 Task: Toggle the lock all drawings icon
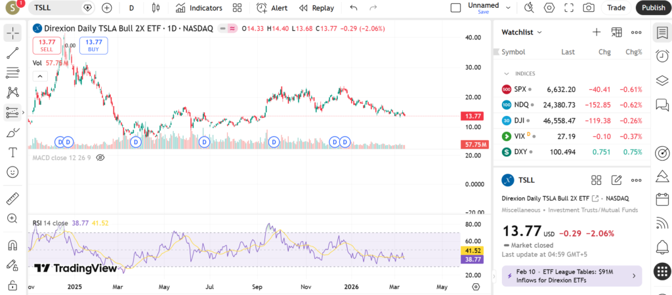pyautogui.click(x=12, y=285)
